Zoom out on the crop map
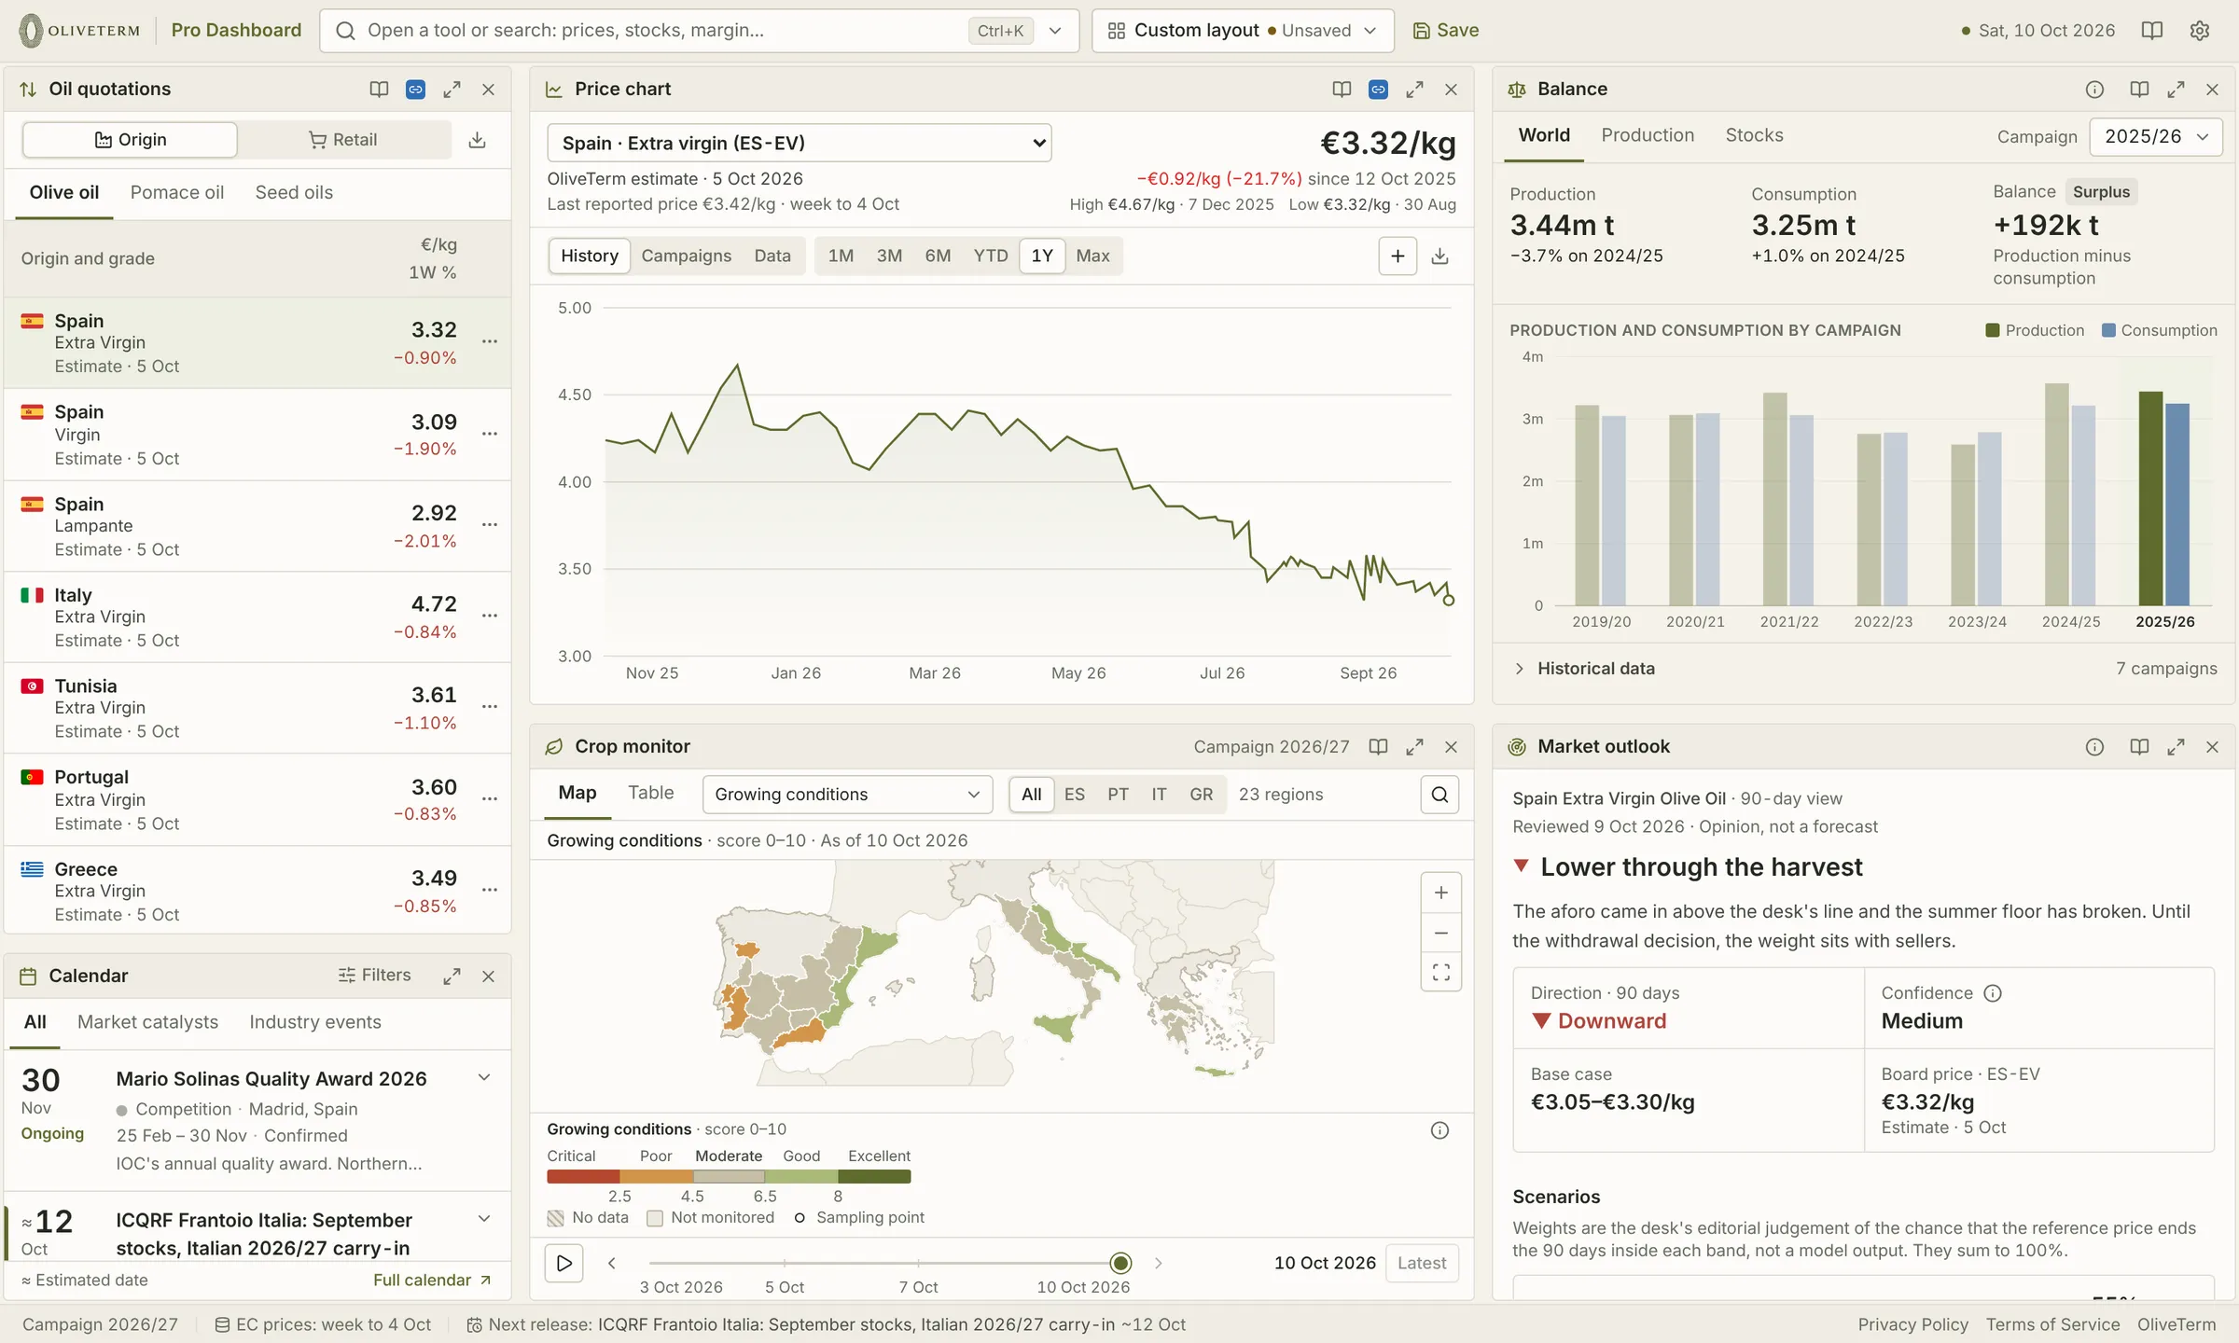 (x=1440, y=933)
